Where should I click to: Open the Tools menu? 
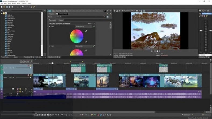click(18, 3)
